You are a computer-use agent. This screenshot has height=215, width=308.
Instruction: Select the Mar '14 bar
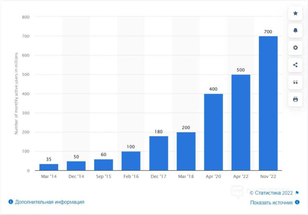[x=49, y=167]
